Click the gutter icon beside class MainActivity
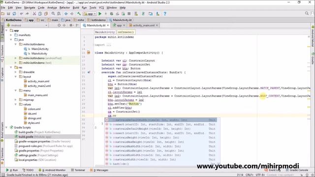Image resolution: width=315 pixels, height=177 pixels. [x=89, y=53]
